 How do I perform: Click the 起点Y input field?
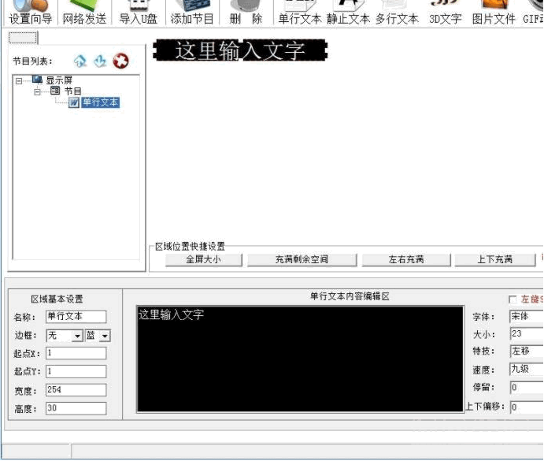(76, 371)
